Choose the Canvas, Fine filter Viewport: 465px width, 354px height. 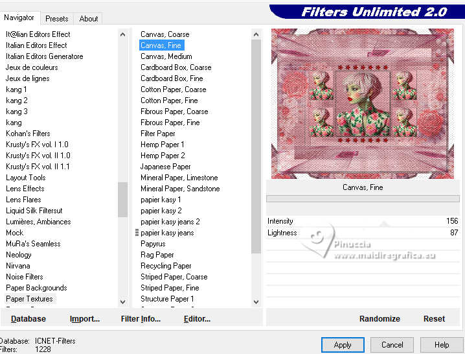(x=161, y=45)
